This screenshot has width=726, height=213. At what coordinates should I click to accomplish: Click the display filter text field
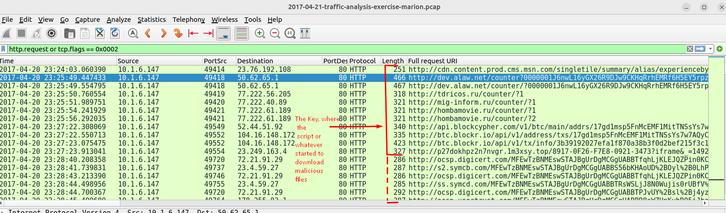347,49
